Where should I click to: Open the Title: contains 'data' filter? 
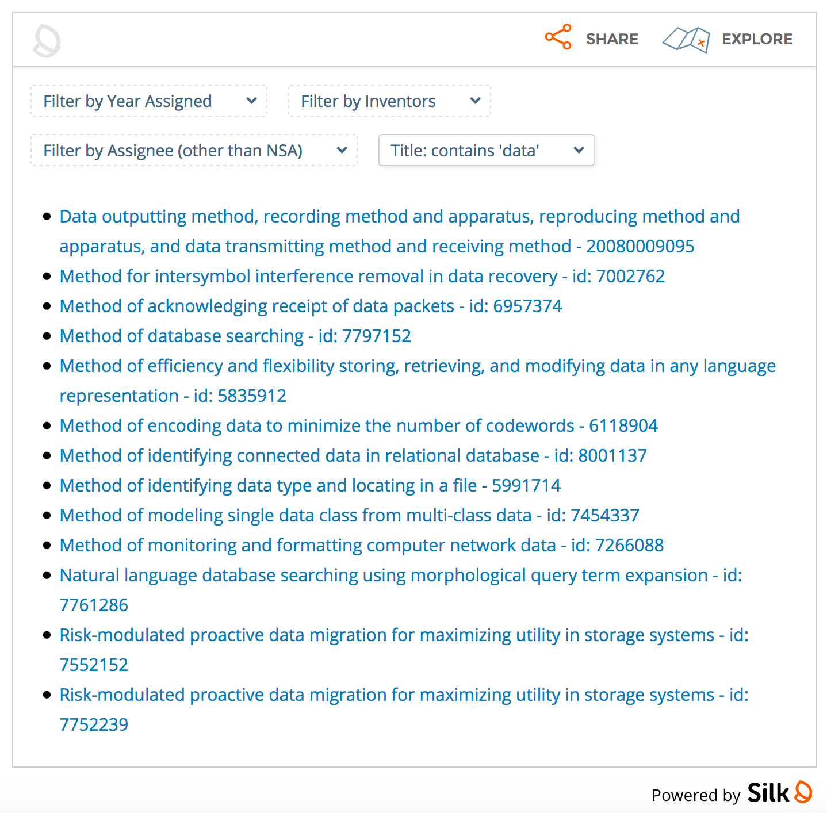click(x=486, y=151)
